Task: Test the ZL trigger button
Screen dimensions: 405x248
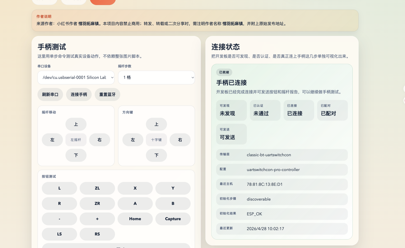Action: (97, 188)
